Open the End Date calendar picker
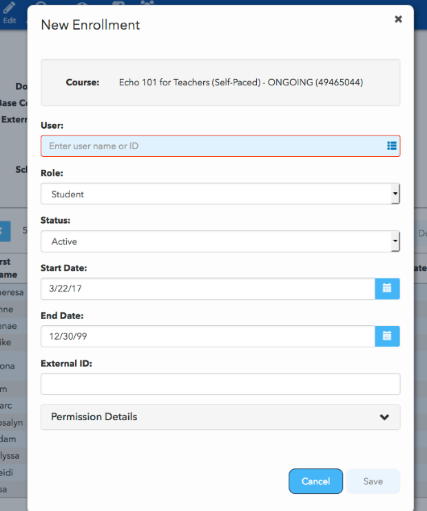The height and width of the screenshot is (511, 427). pos(387,336)
